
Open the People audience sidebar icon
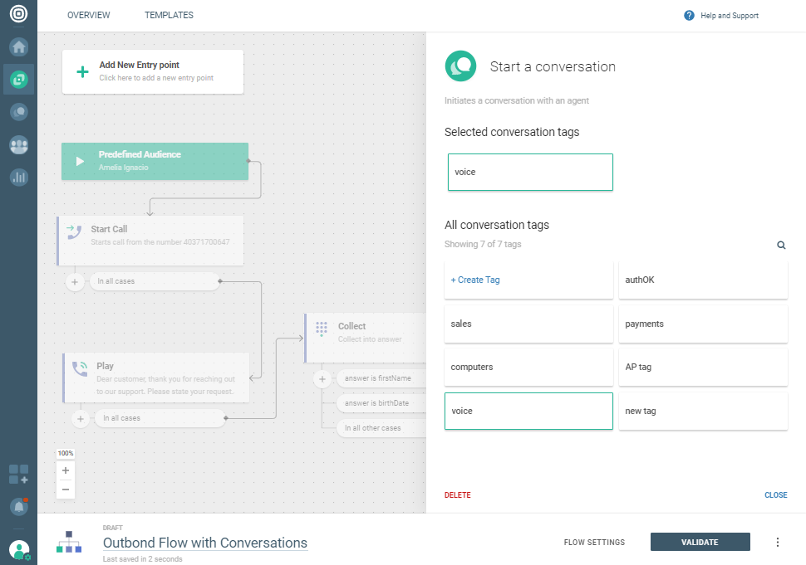(x=18, y=144)
